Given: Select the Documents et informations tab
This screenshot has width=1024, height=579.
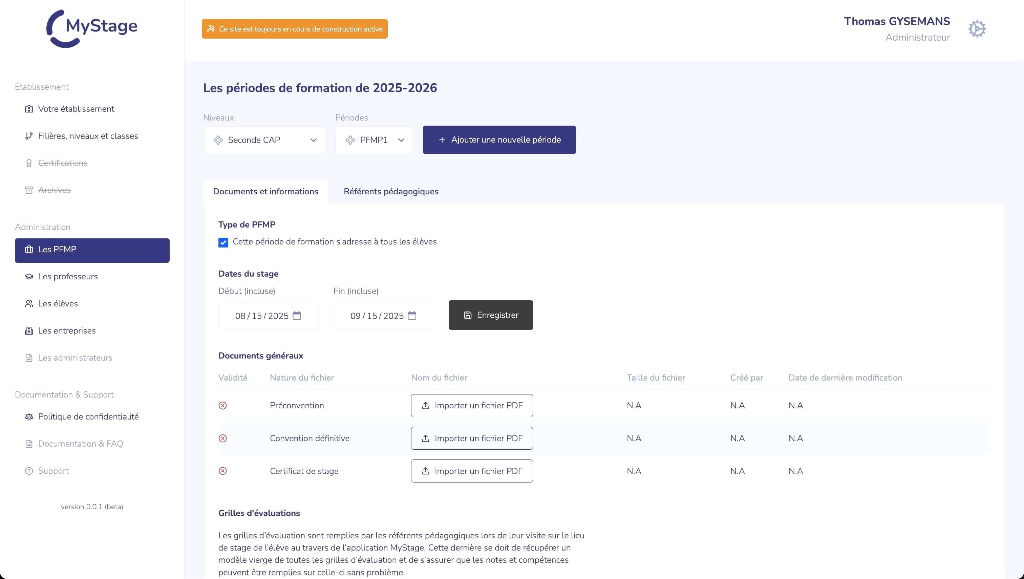Looking at the screenshot, I should (265, 191).
